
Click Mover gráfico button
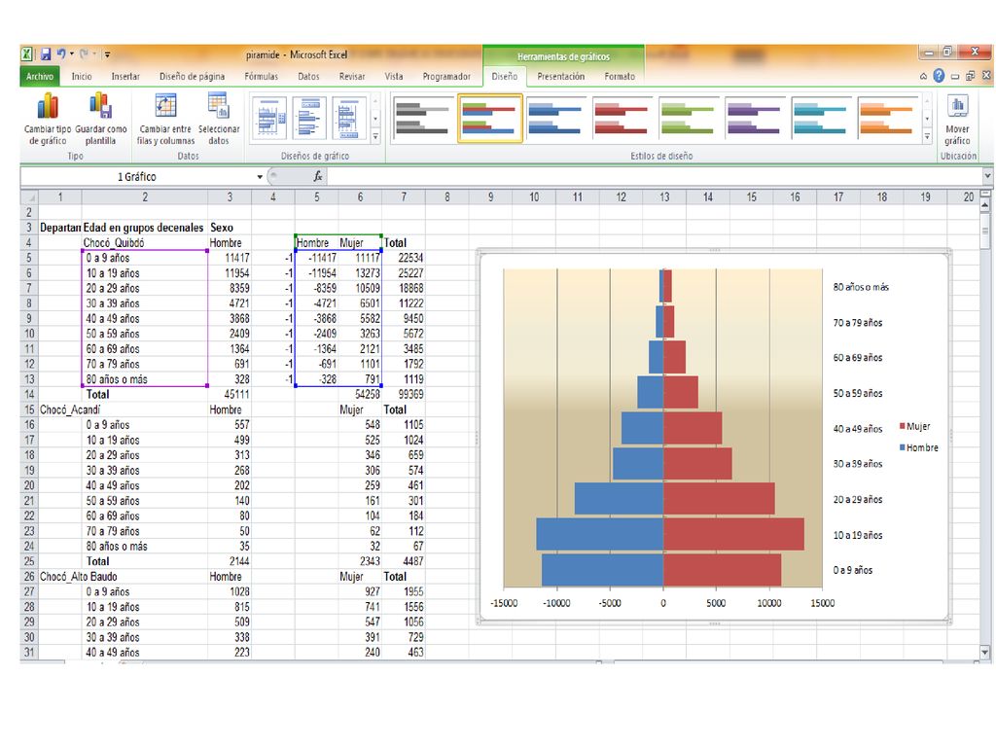957,120
